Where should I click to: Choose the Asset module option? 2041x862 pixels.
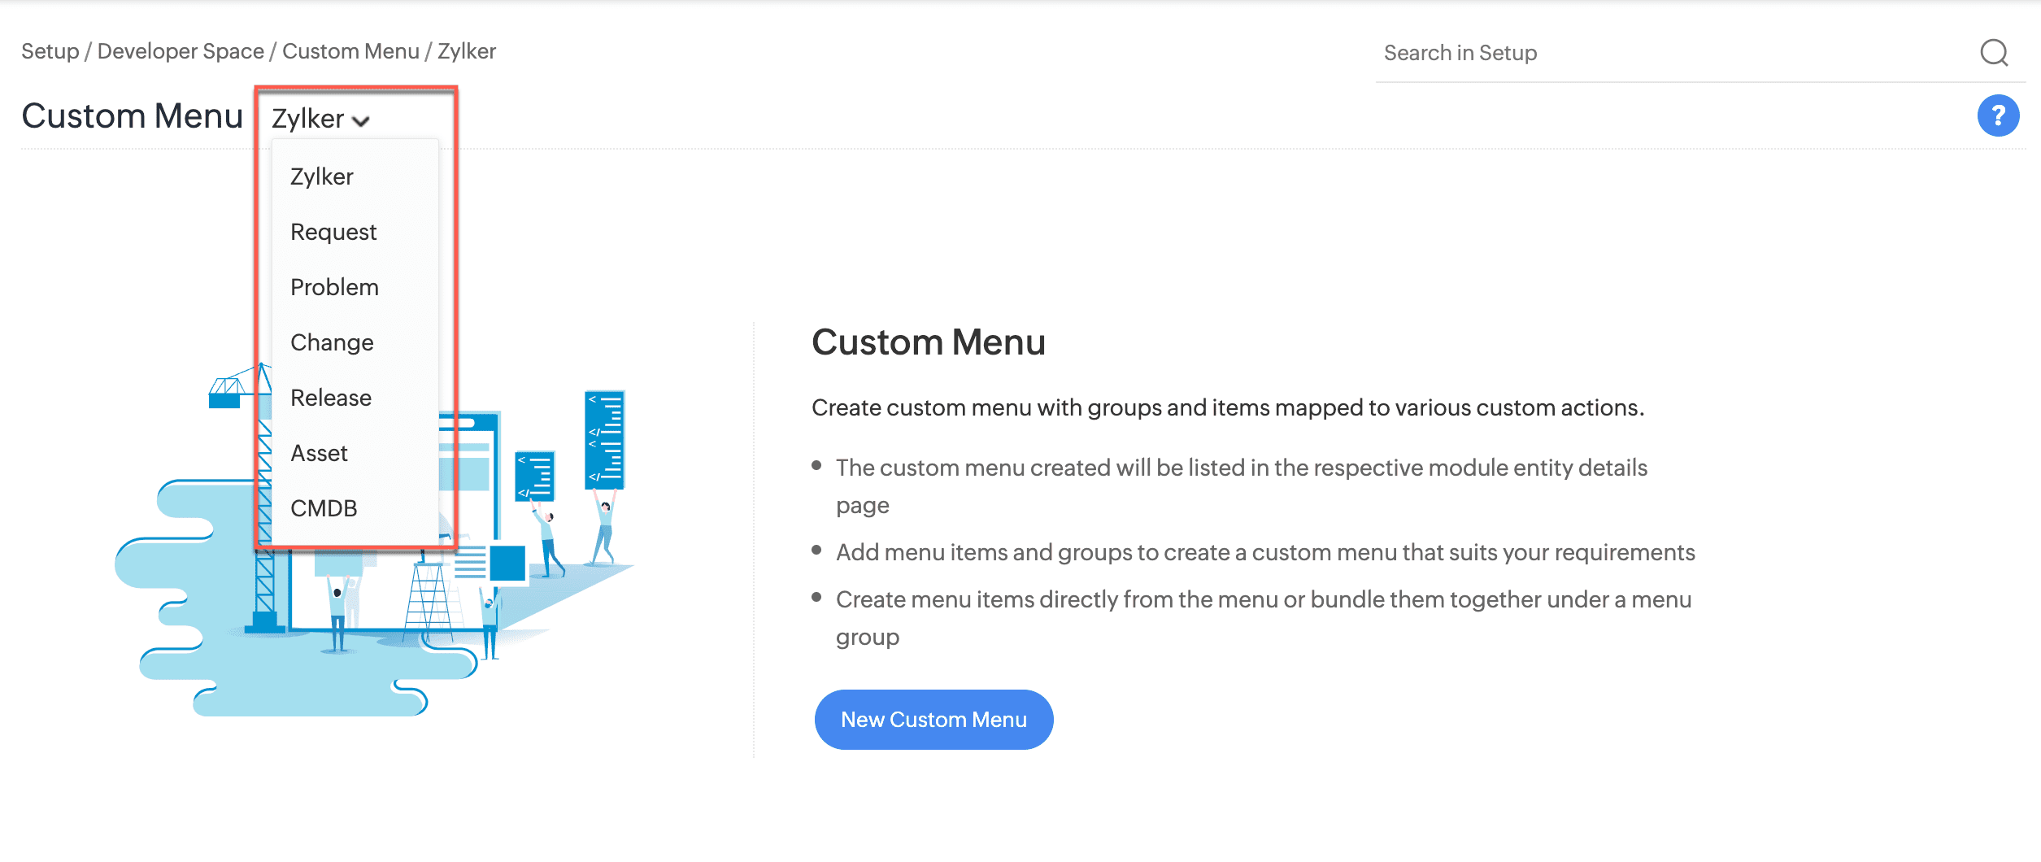(320, 453)
